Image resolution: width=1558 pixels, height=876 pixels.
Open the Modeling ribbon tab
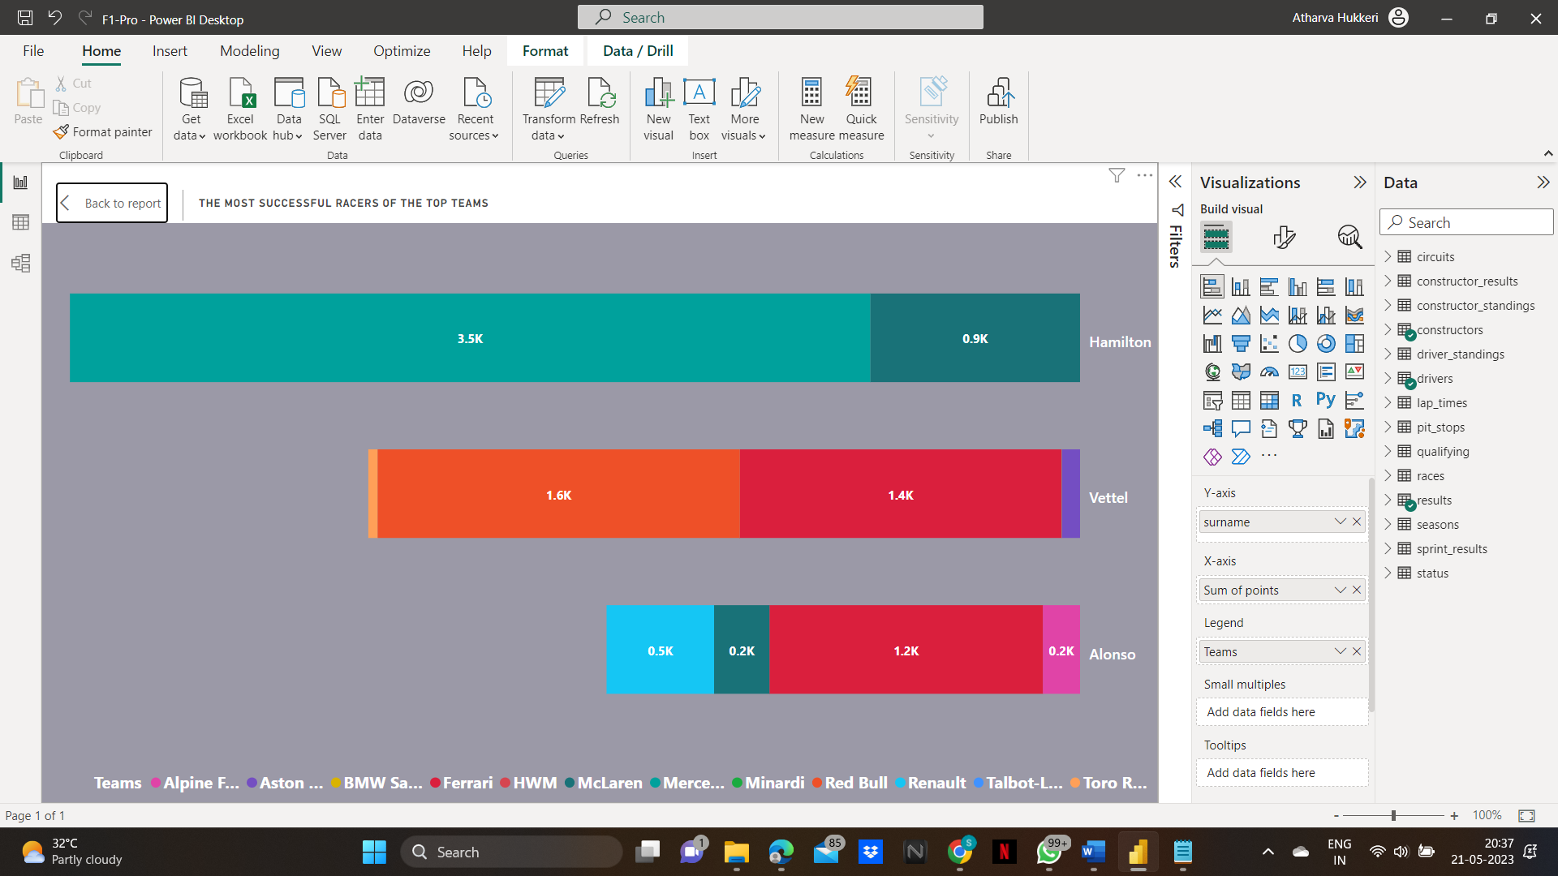coord(249,51)
